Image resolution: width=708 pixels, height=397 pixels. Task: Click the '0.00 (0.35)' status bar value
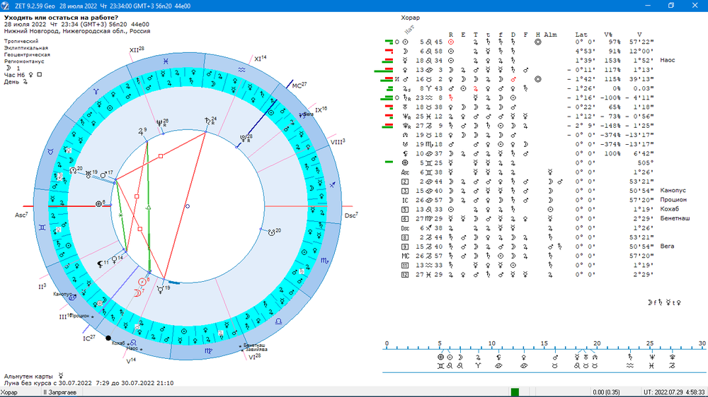pos(607,393)
